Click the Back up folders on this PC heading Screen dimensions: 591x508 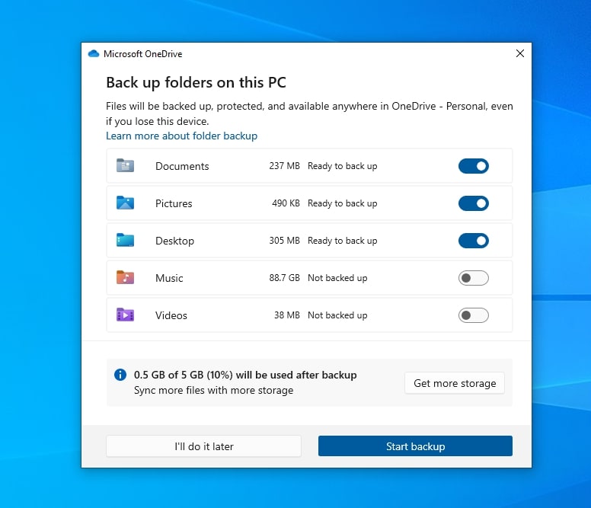tap(196, 83)
